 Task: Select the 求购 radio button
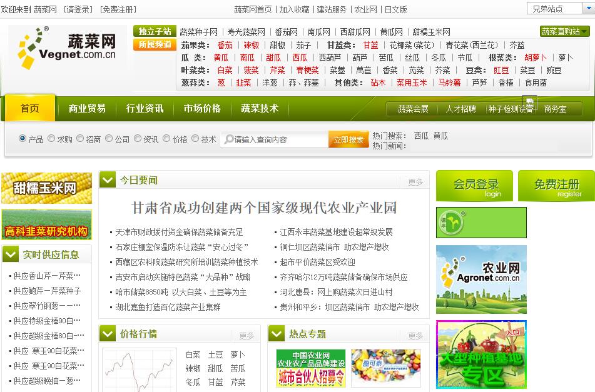point(51,139)
